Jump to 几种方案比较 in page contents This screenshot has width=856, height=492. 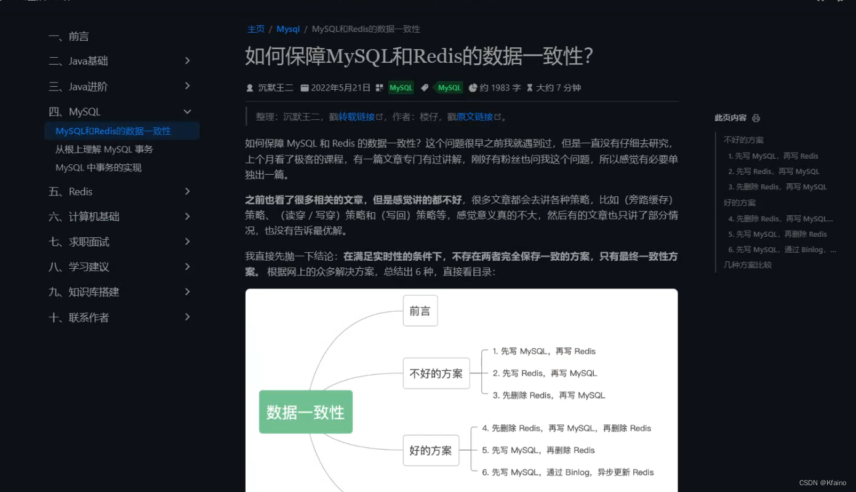[x=748, y=265]
